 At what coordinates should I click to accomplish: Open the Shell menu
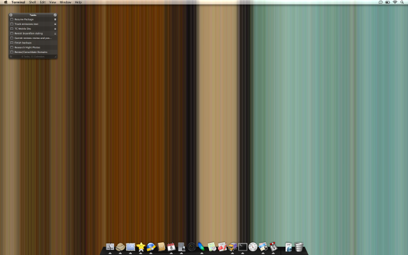tap(33, 2)
